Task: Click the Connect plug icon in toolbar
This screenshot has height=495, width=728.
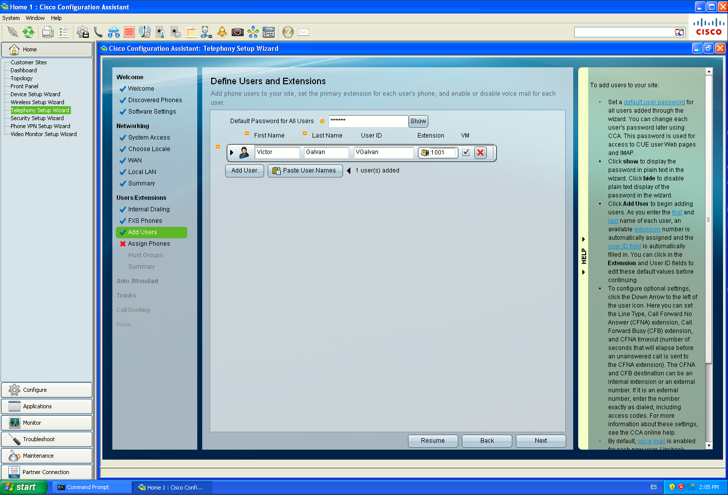Action: [x=13, y=32]
